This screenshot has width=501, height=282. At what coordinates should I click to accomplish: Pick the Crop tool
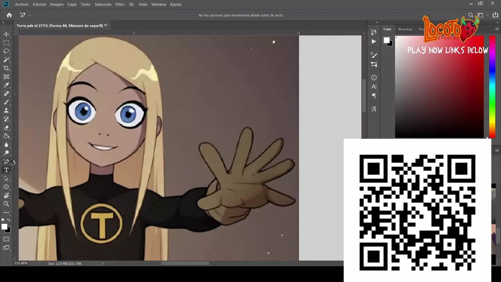click(6, 68)
